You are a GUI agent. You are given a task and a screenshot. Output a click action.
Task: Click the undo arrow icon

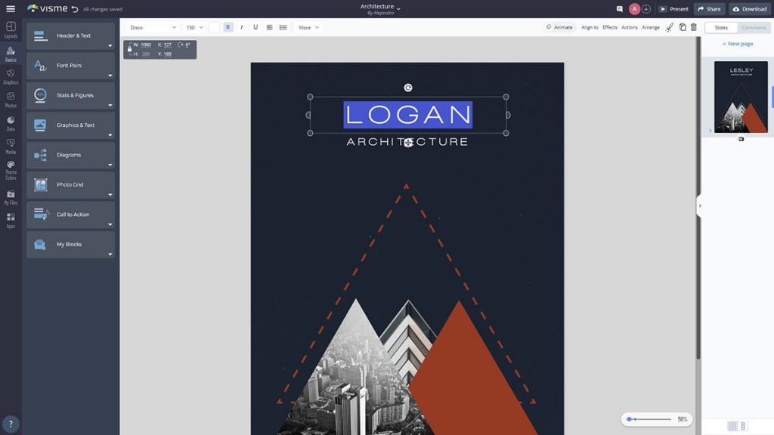tap(74, 9)
